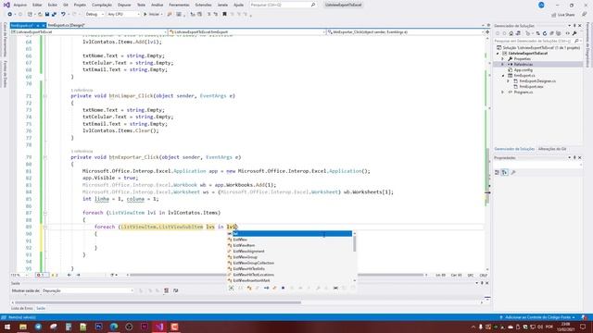Viewport: 593px width, 333px height.
Task: Click the first filter icon below IntelliSense list
Action: coord(231,288)
